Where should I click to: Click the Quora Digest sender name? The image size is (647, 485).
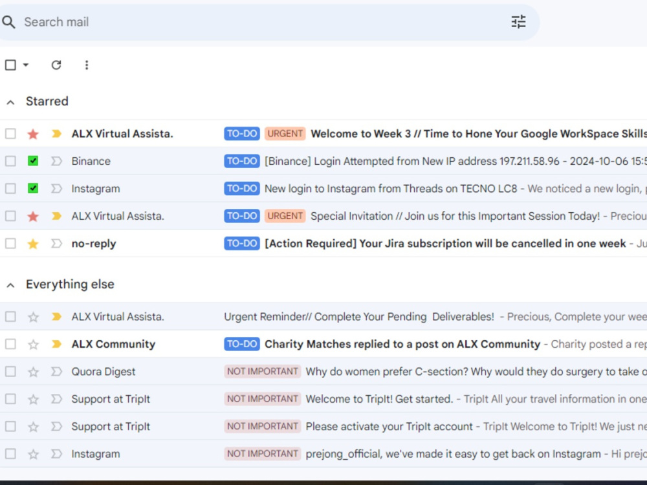(103, 372)
